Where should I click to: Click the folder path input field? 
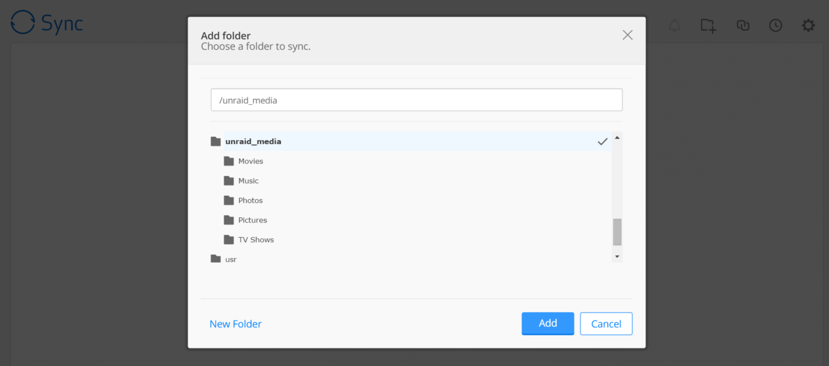(x=416, y=100)
